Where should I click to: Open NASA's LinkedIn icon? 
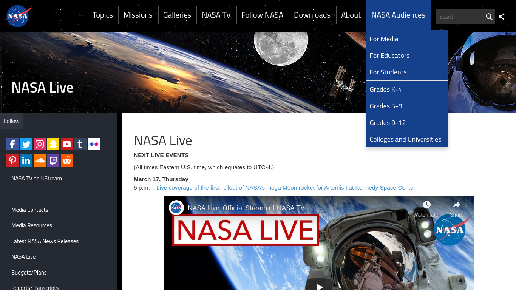click(x=26, y=160)
